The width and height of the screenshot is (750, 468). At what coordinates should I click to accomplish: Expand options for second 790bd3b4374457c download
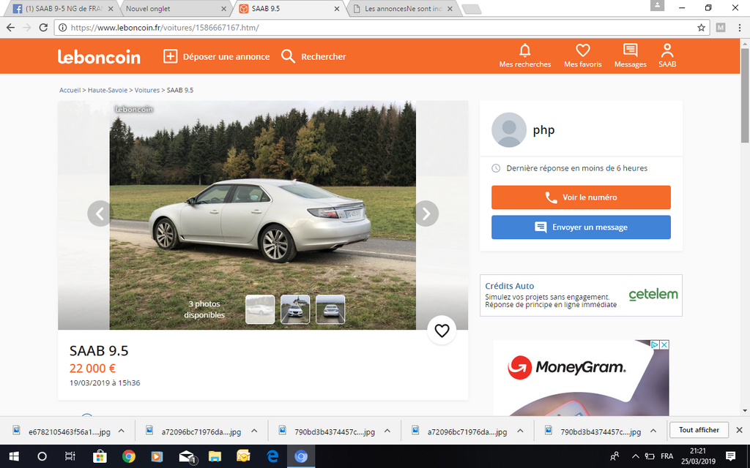[653, 431]
